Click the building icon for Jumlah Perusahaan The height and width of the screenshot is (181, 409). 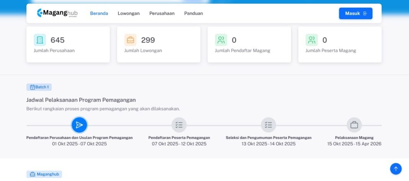[x=39, y=40]
